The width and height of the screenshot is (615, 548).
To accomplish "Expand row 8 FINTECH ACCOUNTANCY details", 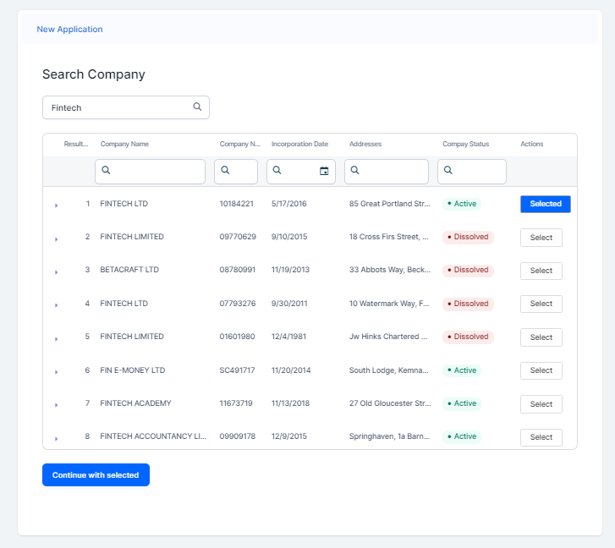I will pyautogui.click(x=57, y=438).
